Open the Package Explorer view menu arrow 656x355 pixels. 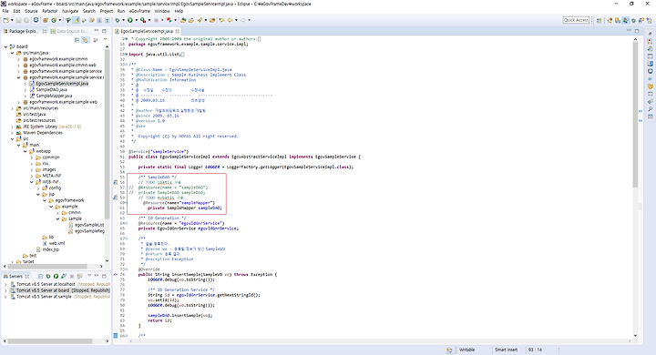105,39
